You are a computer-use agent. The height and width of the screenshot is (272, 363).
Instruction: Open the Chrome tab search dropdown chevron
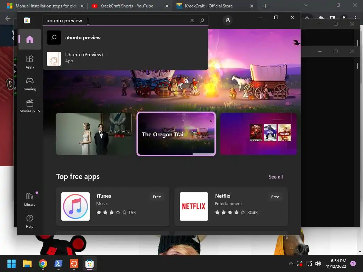click(x=306, y=5)
